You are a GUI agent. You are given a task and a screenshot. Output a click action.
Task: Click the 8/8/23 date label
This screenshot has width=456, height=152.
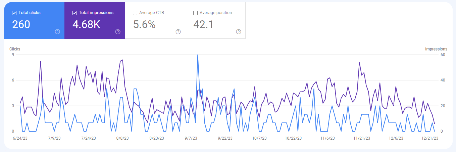pos(123,138)
